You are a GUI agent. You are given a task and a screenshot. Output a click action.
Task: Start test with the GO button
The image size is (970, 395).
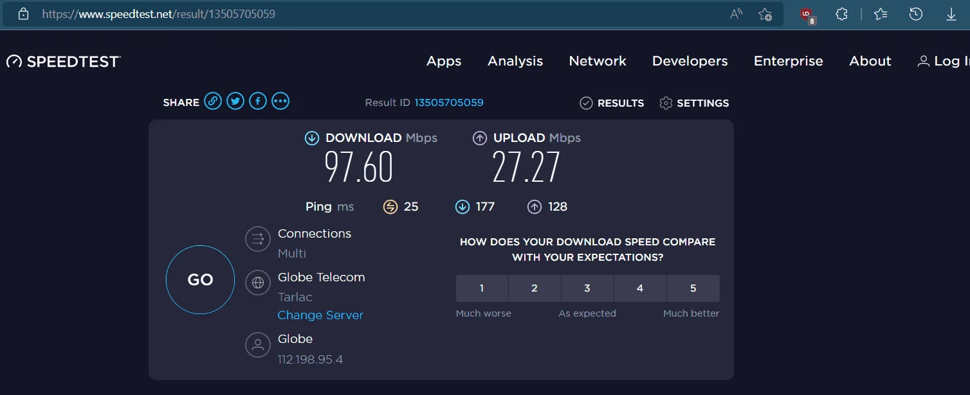pos(200,279)
